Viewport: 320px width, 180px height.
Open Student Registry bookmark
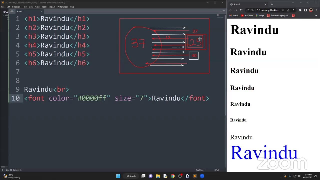(278, 15)
